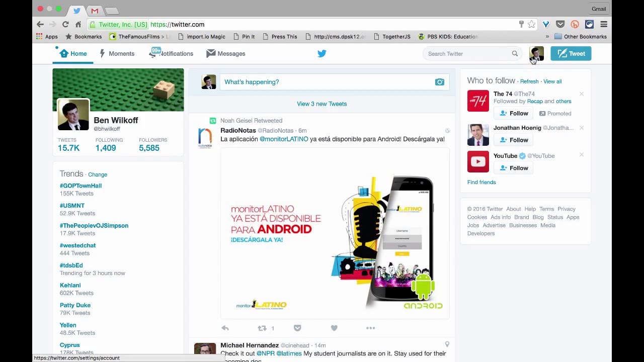The height and width of the screenshot is (362, 644).
Task: Open the #westedchat trend
Action: coord(77,245)
